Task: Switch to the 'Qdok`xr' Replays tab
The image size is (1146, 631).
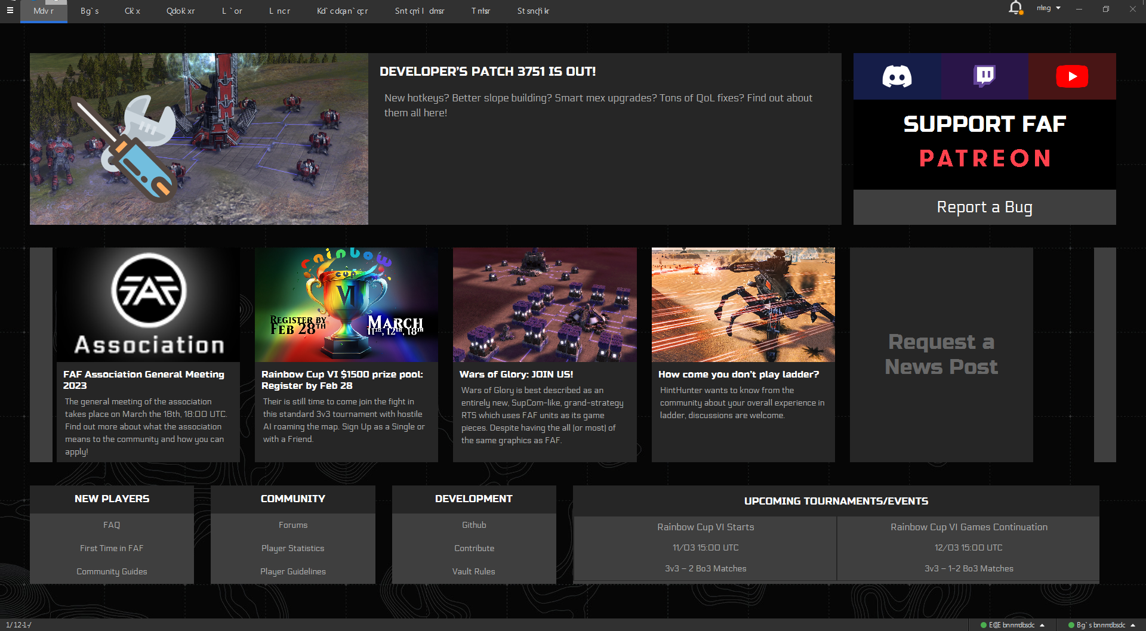Action: pos(181,11)
